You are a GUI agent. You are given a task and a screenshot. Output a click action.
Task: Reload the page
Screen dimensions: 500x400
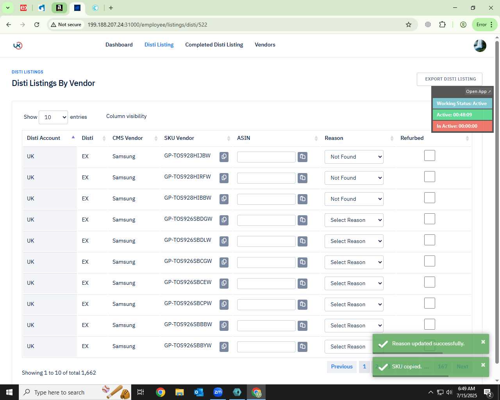pos(37,25)
